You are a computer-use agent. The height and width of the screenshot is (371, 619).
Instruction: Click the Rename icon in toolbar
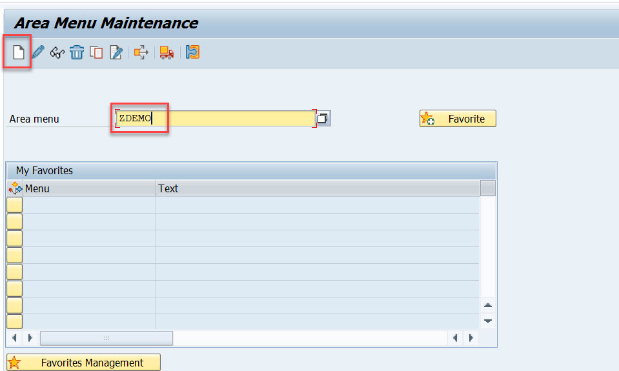116,52
